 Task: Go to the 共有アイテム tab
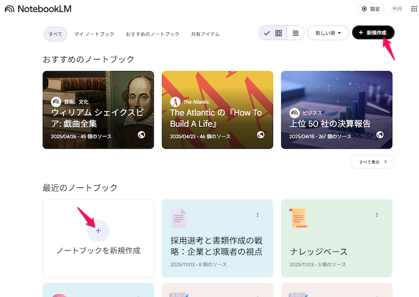coord(205,34)
